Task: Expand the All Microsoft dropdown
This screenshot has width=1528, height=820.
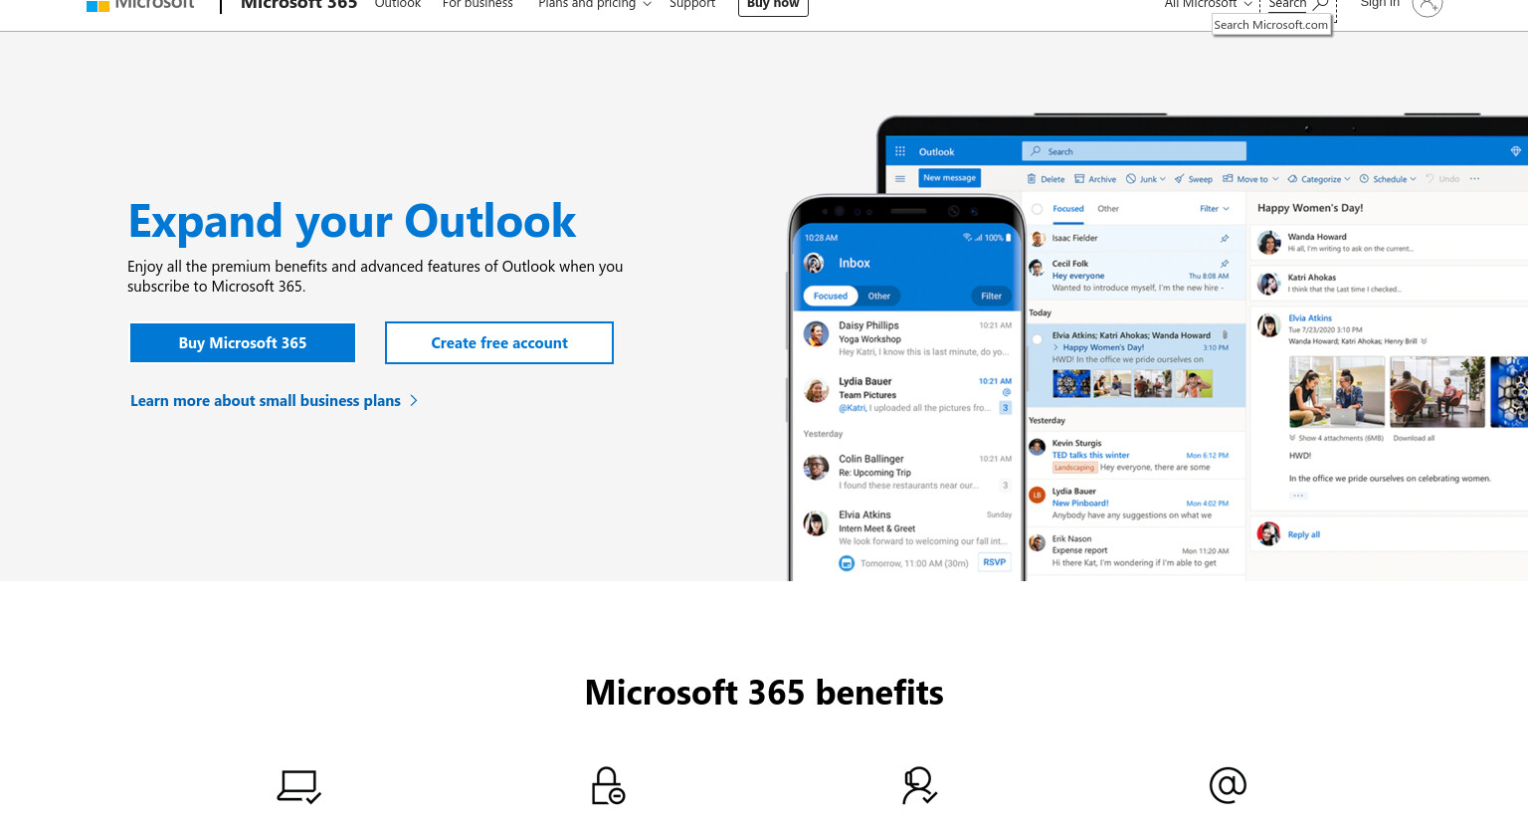Action: pos(1208,5)
